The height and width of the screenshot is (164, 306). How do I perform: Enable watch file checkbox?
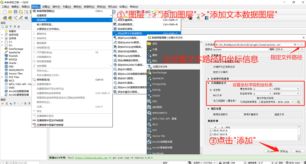tap(272, 115)
